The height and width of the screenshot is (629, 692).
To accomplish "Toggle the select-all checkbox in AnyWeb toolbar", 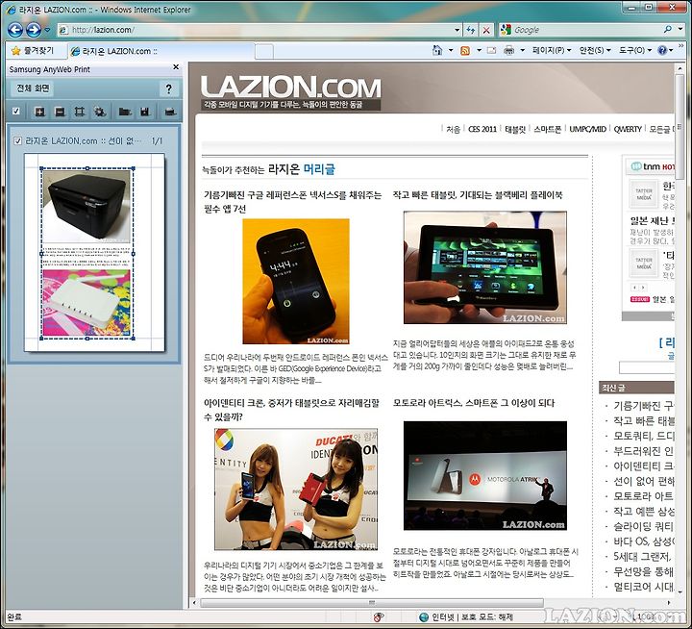I will point(16,111).
